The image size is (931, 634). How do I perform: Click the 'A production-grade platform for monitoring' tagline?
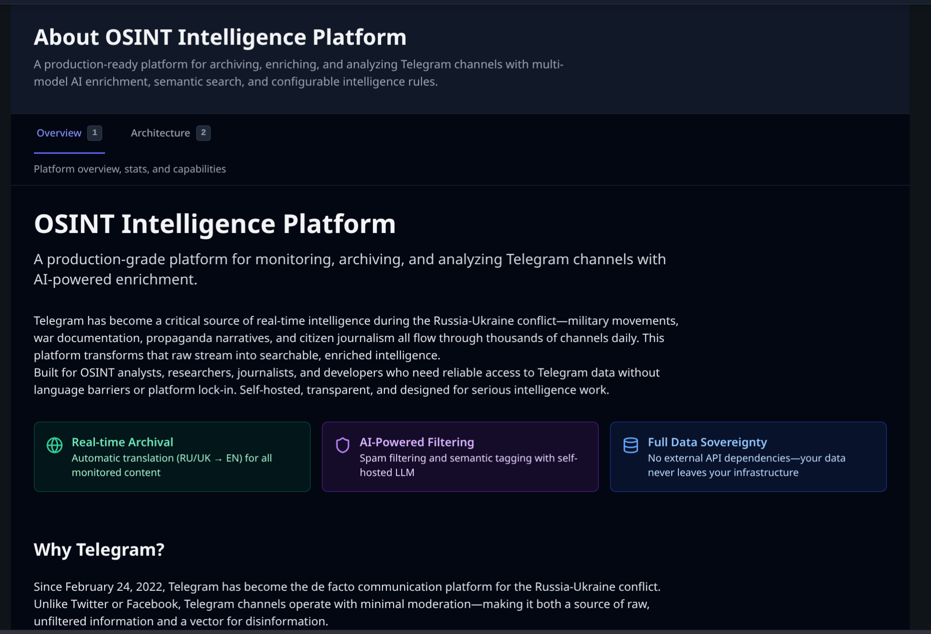tap(349, 269)
